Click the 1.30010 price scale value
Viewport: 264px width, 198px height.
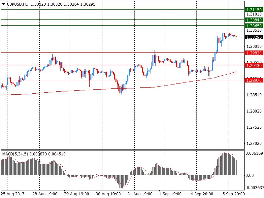click(x=254, y=46)
